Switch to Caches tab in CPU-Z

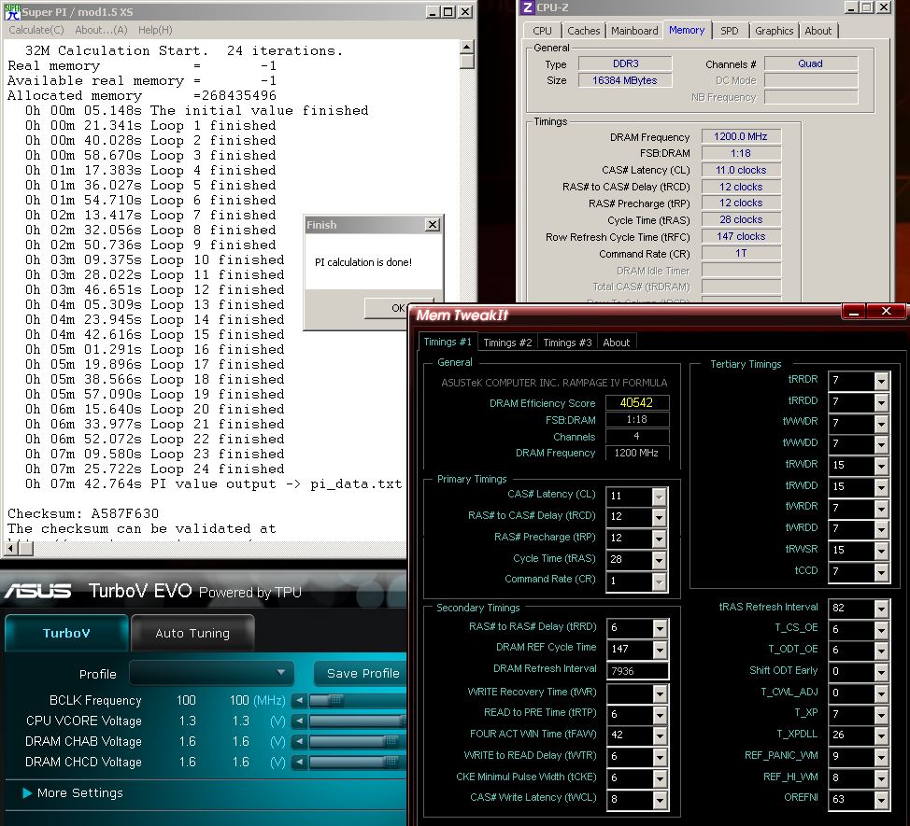tap(583, 31)
